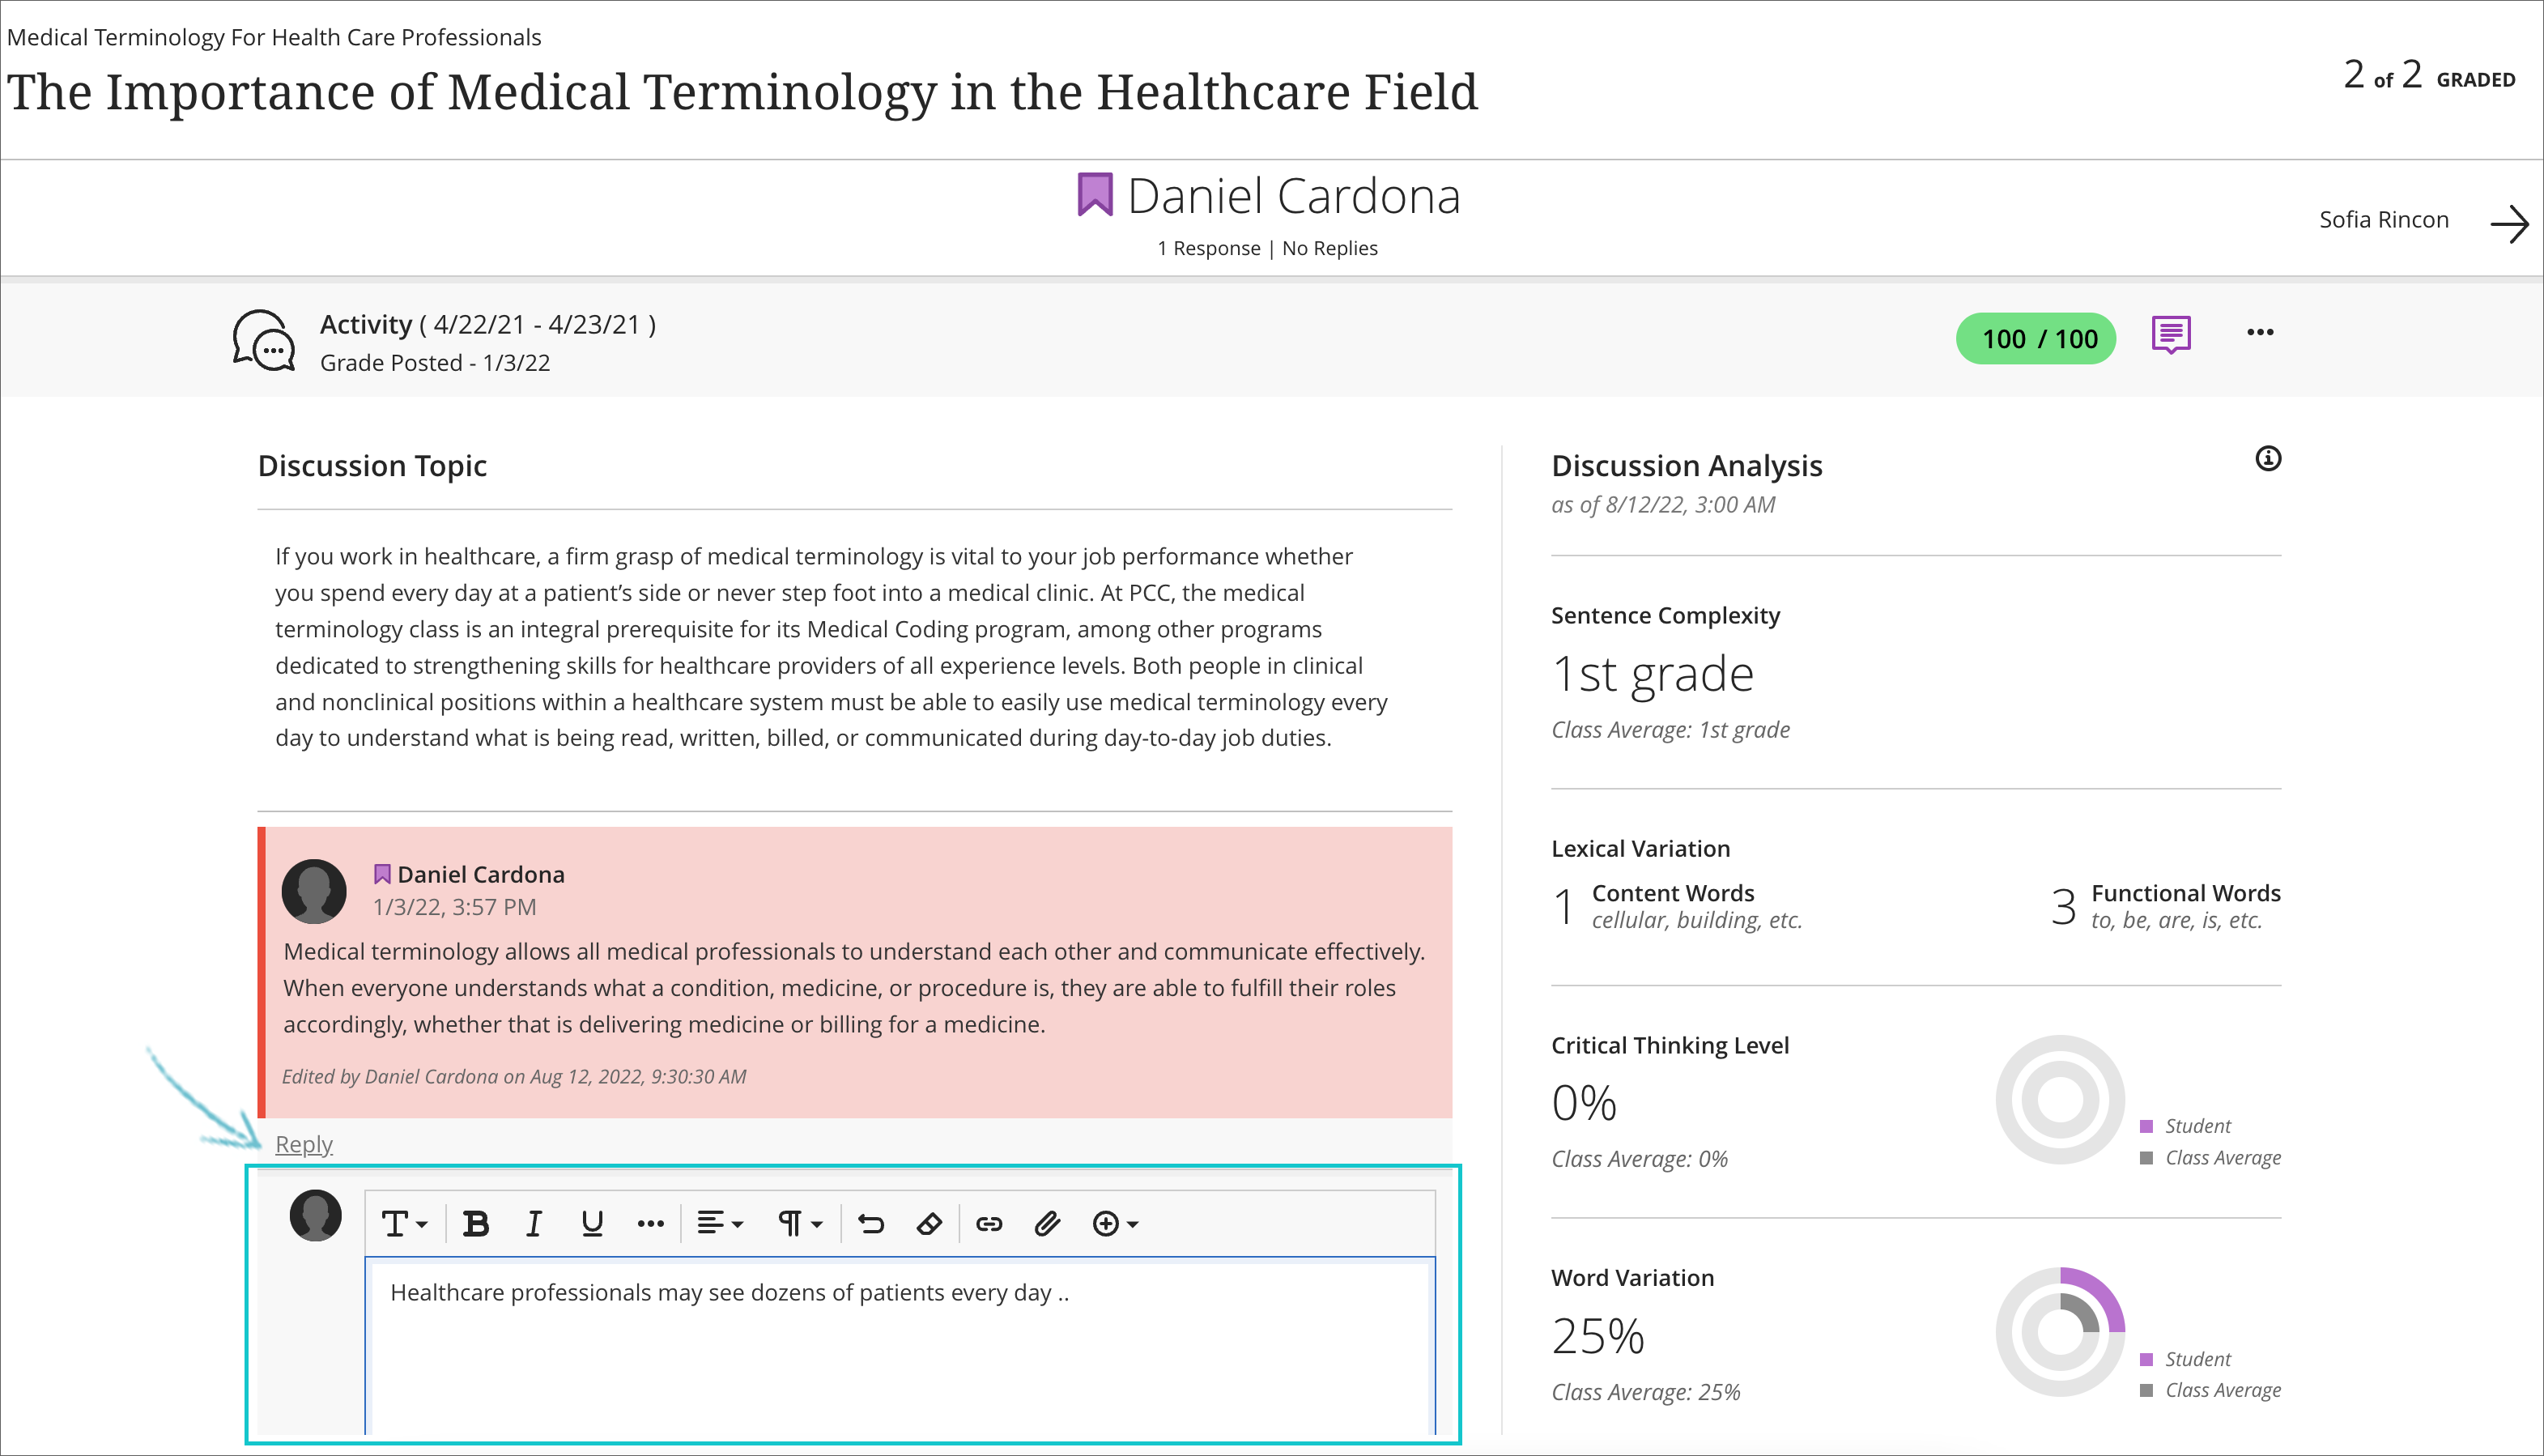Image resolution: width=2544 pixels, height=1456 pixels.
Task: Click inside the reply text area
Action: pyautogui.click(x=900, y=1350)
